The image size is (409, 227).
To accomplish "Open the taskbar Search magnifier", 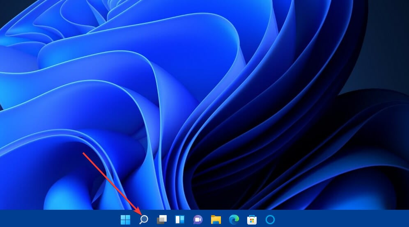I will point(143,220).
